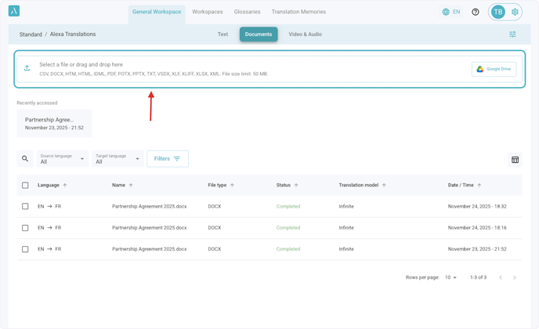Toggle the select all rows checkbox
This screenshot has width=539, height=329.
click(x=25, y=186)
